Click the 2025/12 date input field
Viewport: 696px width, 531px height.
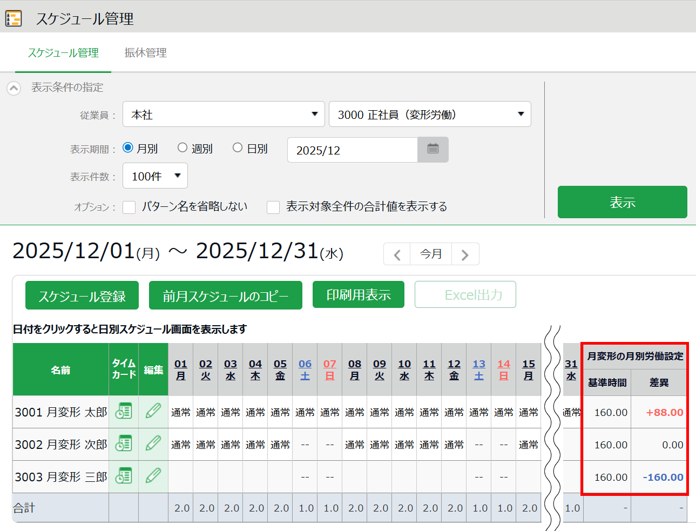(353, 150)
